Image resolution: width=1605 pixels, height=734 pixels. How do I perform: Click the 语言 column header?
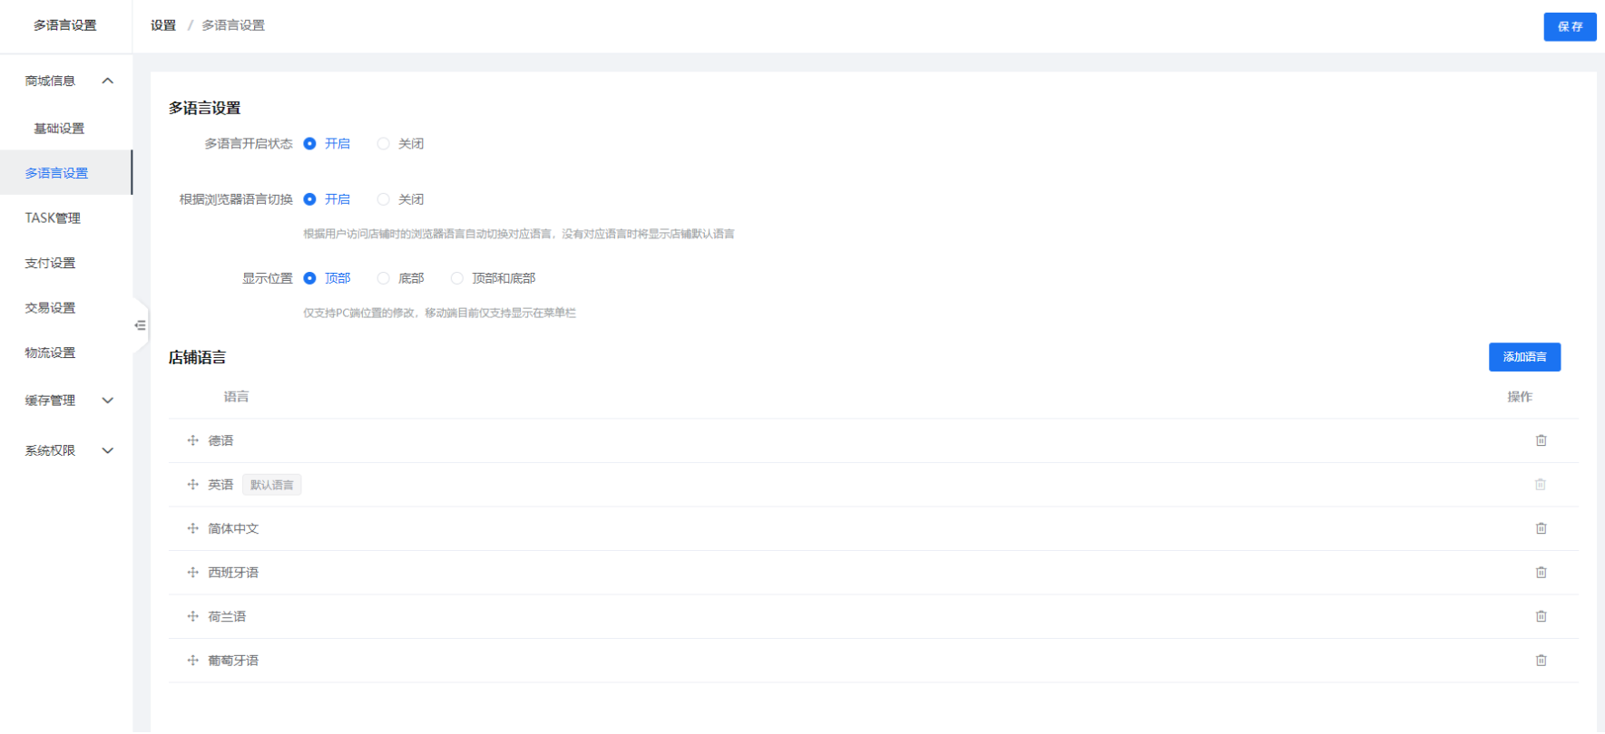[x=236, y=397]
